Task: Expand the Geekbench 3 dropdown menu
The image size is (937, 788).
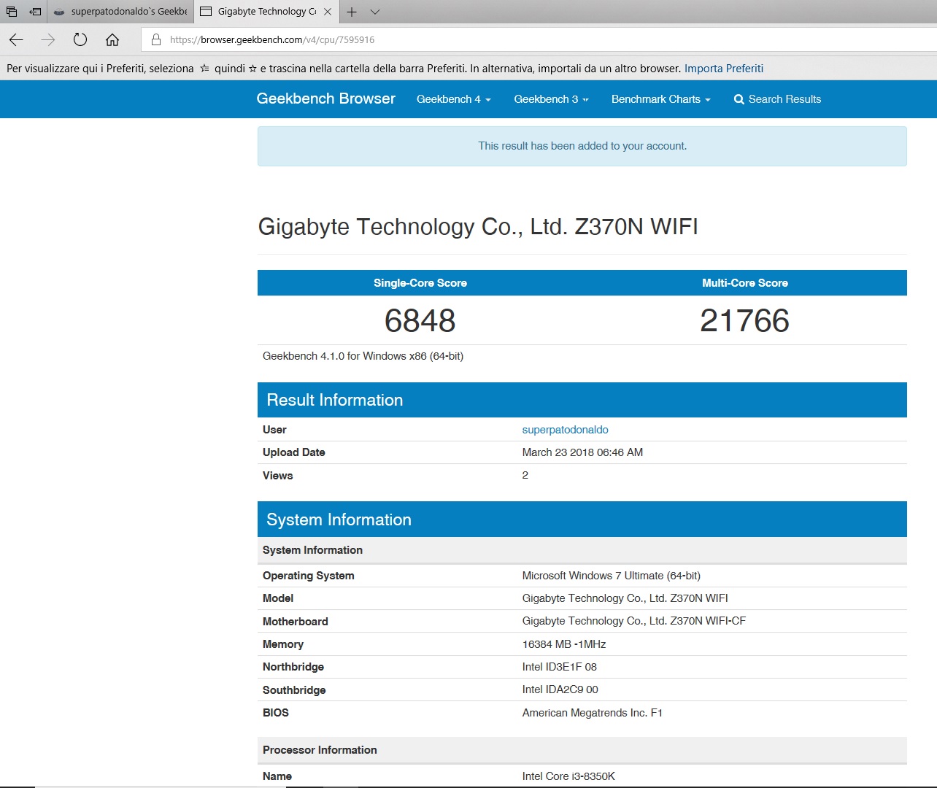Action: (x=551, y=99)
